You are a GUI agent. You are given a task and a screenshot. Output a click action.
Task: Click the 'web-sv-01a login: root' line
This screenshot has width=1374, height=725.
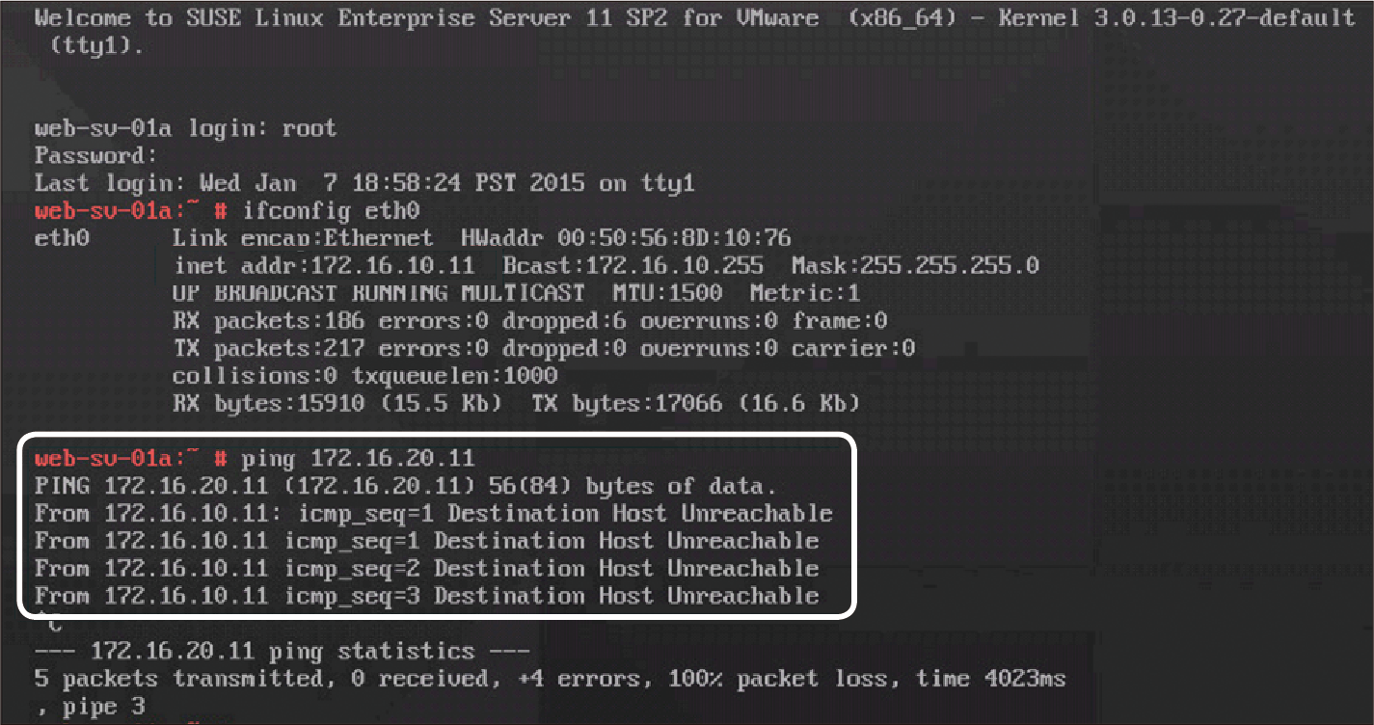point(185,127)
